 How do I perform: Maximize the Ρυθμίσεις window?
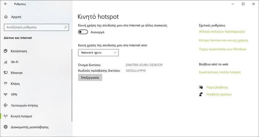243,4
